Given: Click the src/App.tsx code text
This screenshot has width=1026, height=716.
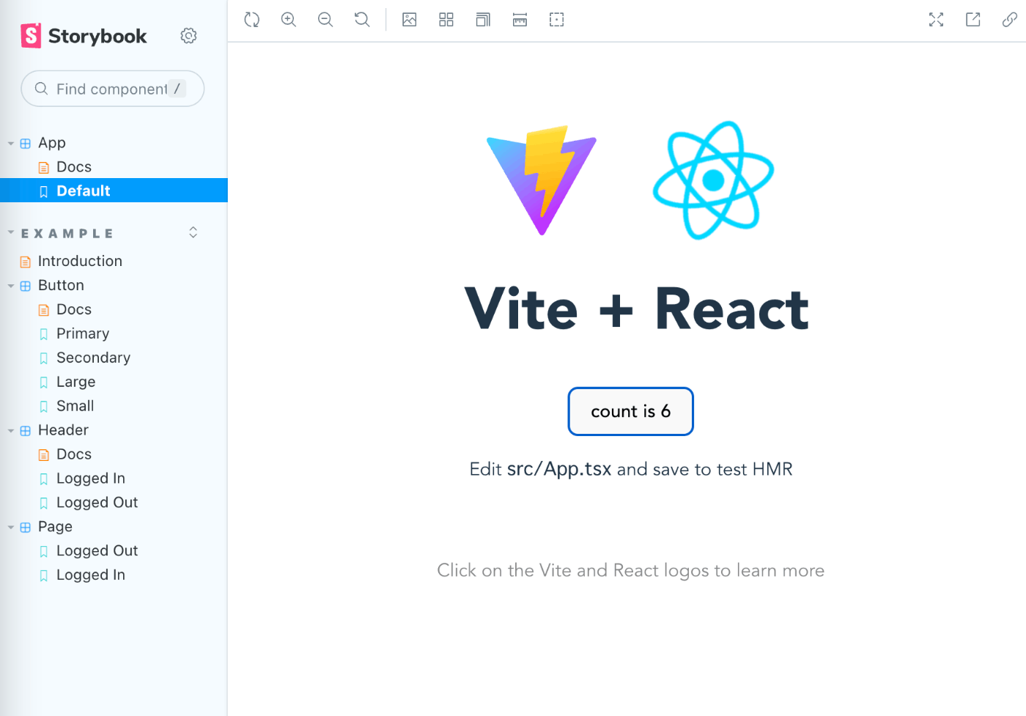Looking at the screenshot, I should point(559,469).
